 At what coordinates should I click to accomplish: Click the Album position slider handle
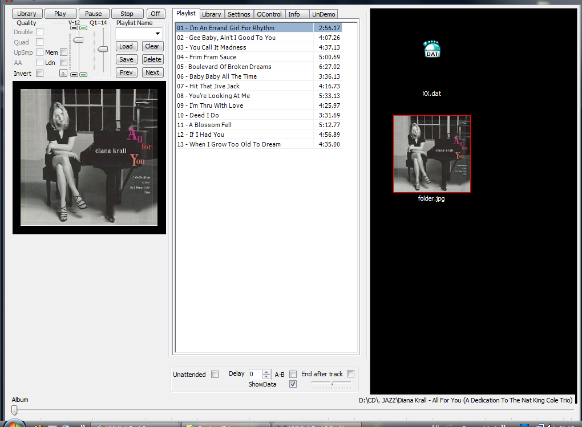point(14,410)
